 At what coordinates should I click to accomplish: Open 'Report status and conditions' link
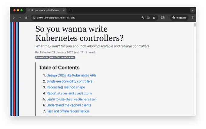pyautogui.click(x=69, y=93)
